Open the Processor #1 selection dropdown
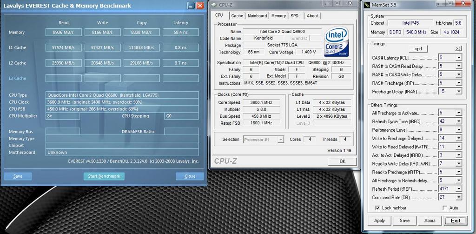The height and width of the screenshot is (234, 476). coord(281,140)
